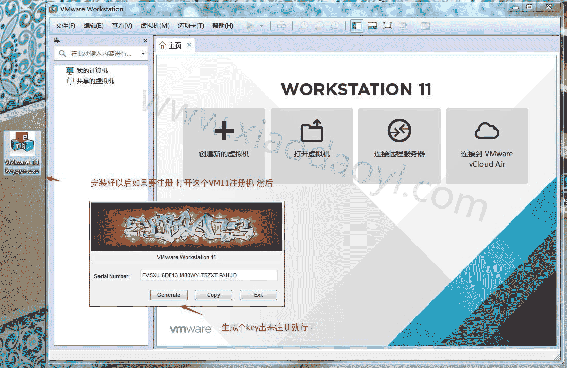
Task: Click the full screen mode icon
Action: tap(387, 26)
